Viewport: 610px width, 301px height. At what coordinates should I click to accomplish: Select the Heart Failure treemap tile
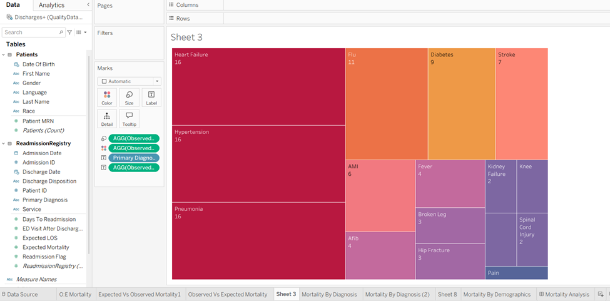point(258,86)
